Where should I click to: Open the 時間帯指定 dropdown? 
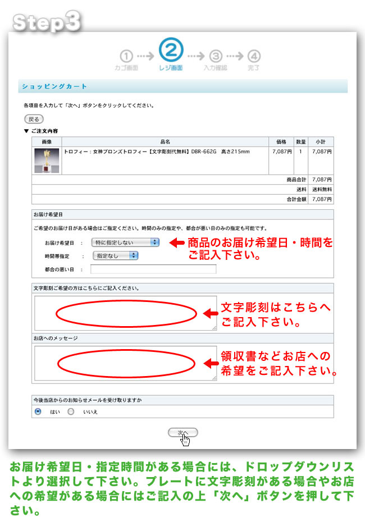pos(115,255)
